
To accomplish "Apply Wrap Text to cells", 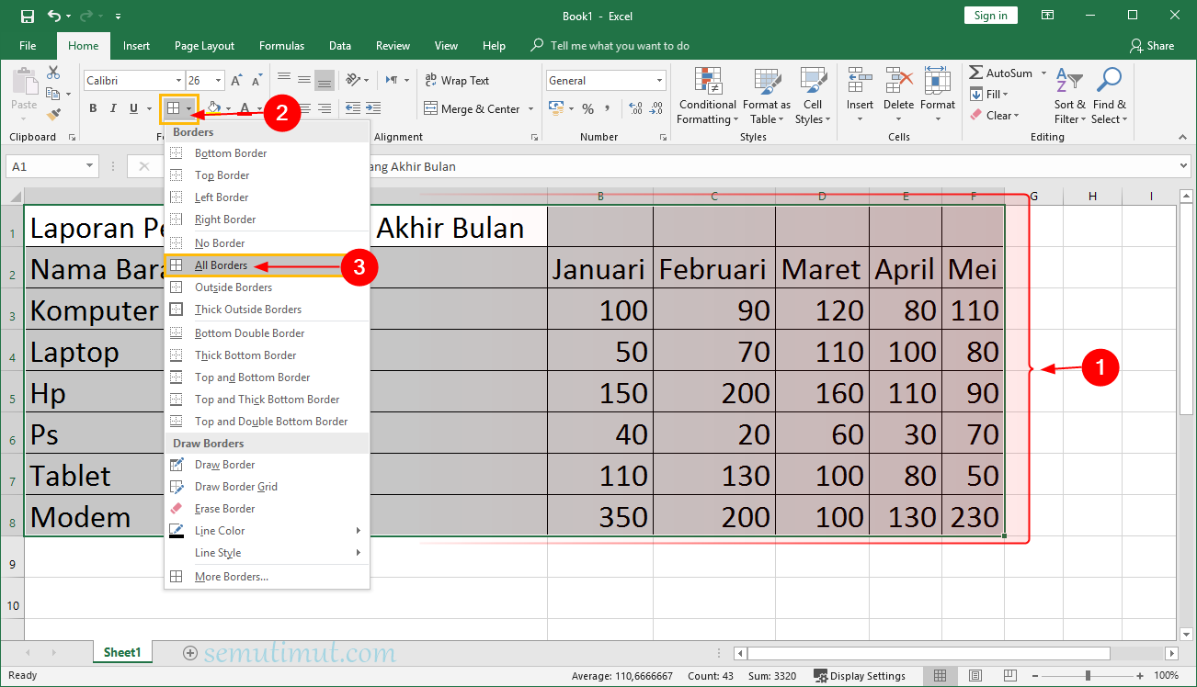I will click(x=456, y=81).
